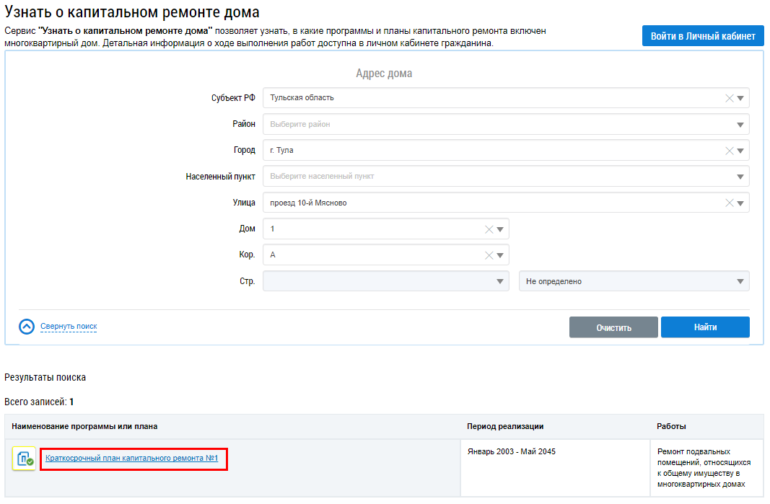Clear the Город field value г. Тула

(729, 151)
